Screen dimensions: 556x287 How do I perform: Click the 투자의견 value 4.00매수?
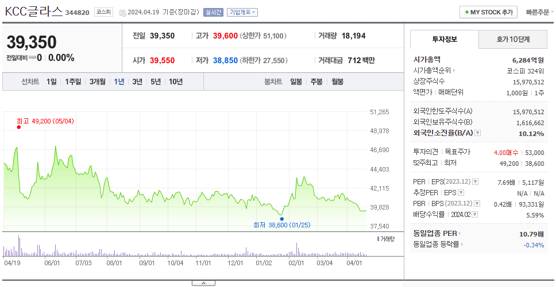click(x=506, y=153)
